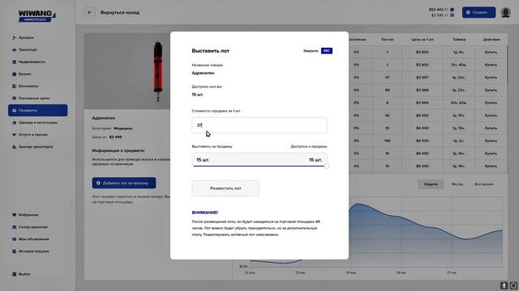The width and height of the screenshot is (519, 291).
Task: Open Мои объявления sidebar icon
Action: pos(15,239)
